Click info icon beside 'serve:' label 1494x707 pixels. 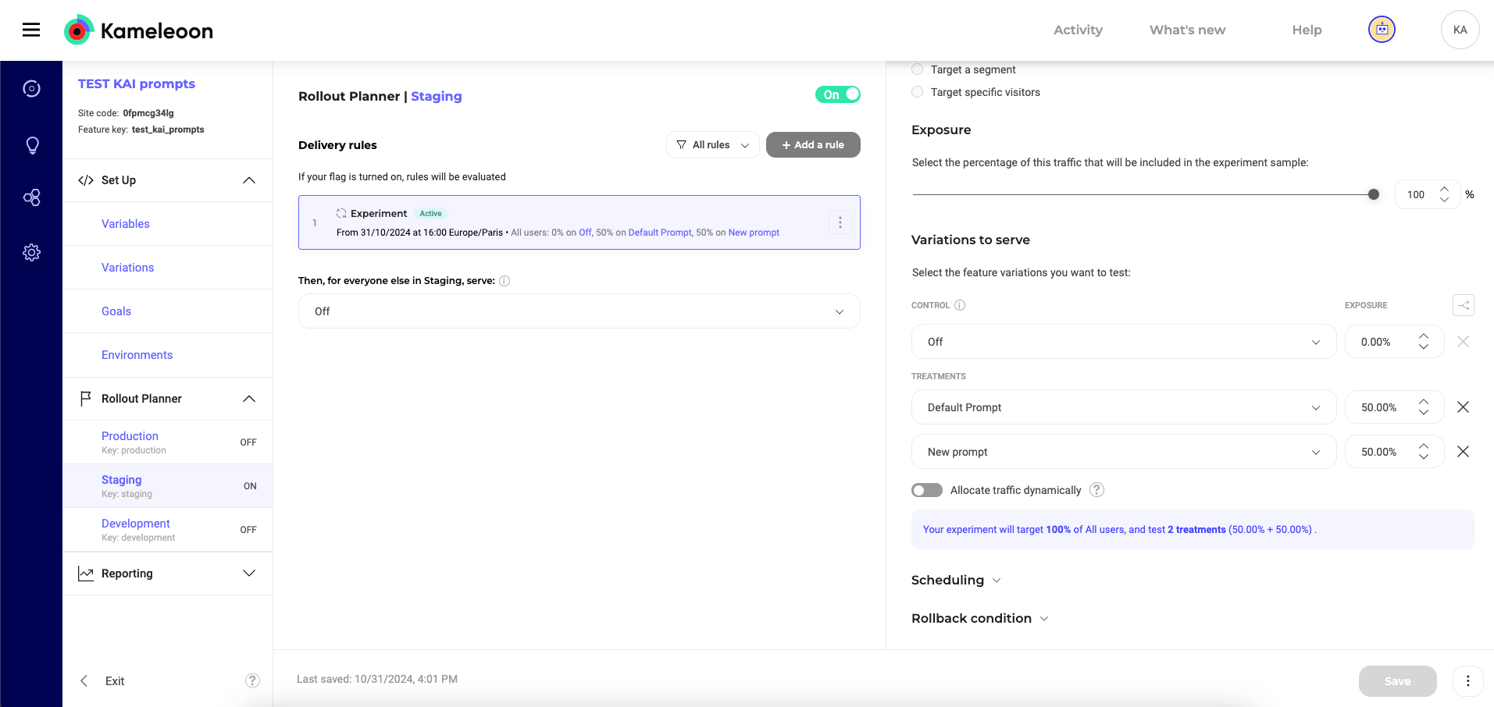(x=505, y=281)
